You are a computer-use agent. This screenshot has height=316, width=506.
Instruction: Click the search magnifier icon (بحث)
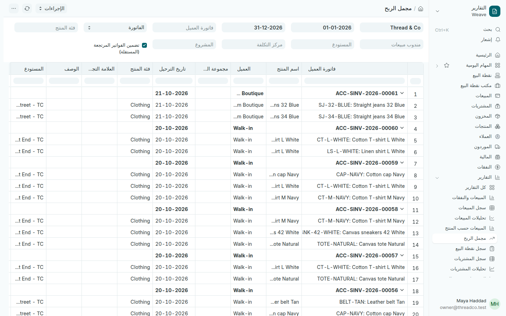point(498,29)
